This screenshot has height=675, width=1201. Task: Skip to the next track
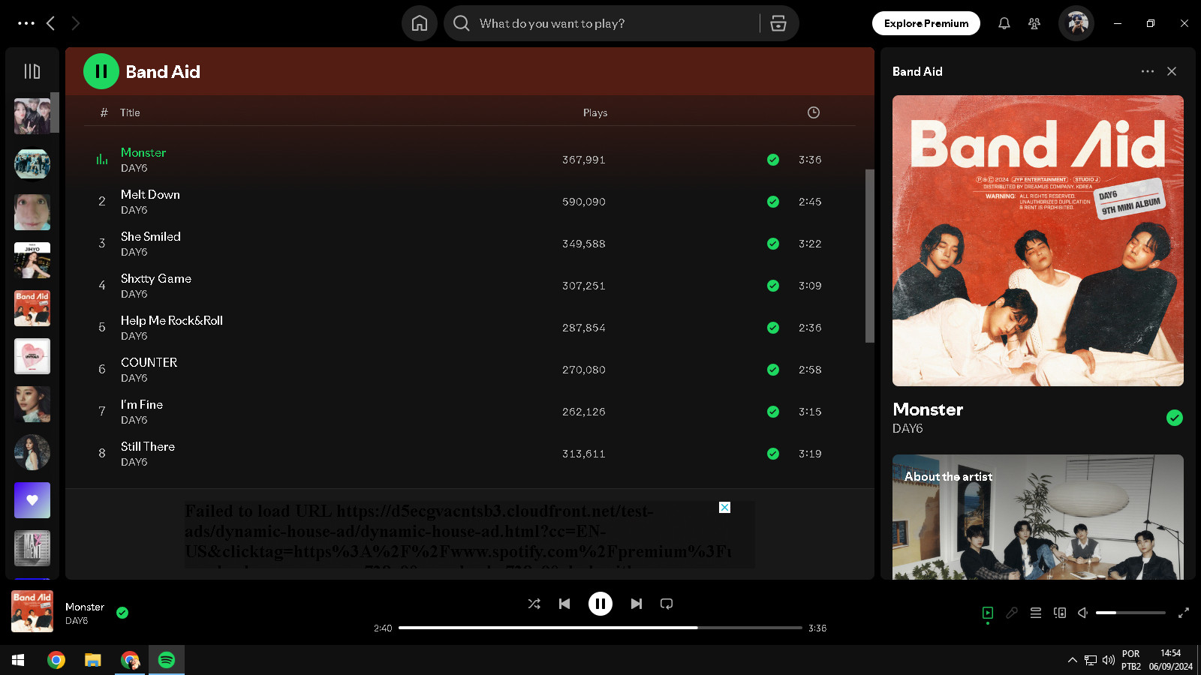[637, 604]
